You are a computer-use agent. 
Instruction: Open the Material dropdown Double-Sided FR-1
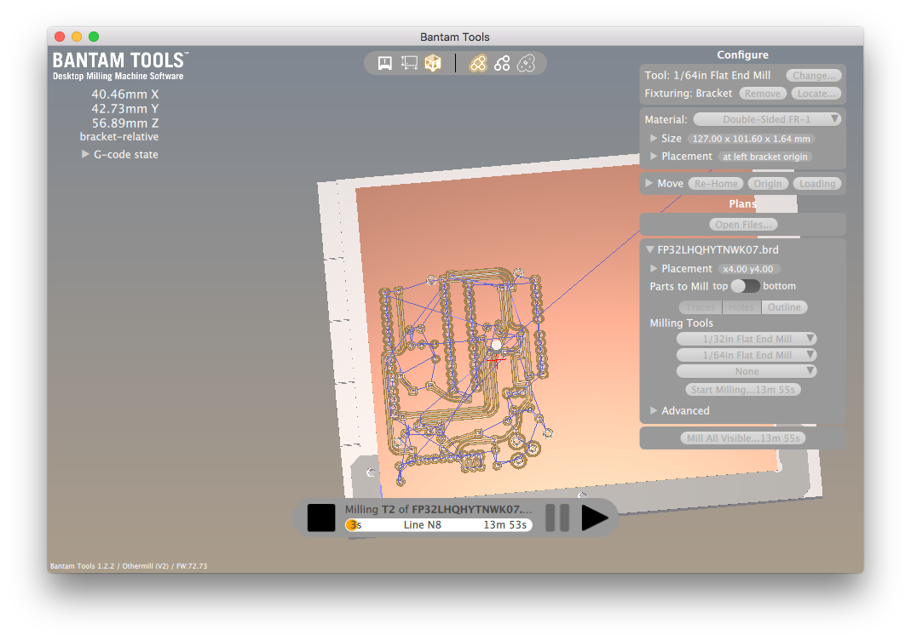tap(767, 119)
